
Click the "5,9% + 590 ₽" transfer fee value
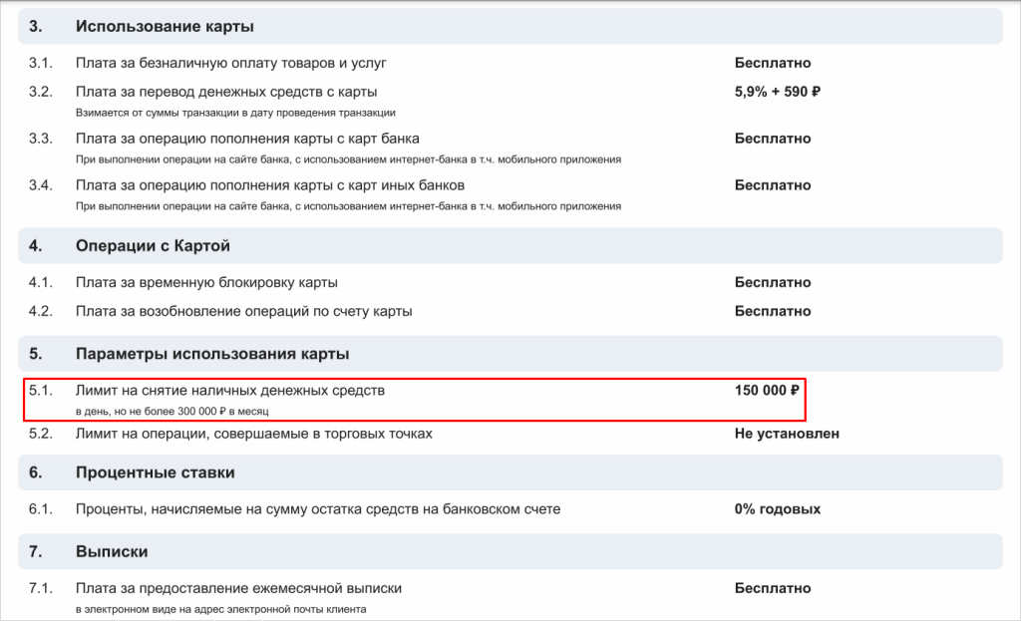777,92
